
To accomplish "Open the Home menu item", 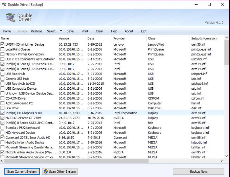I will 7,31.
